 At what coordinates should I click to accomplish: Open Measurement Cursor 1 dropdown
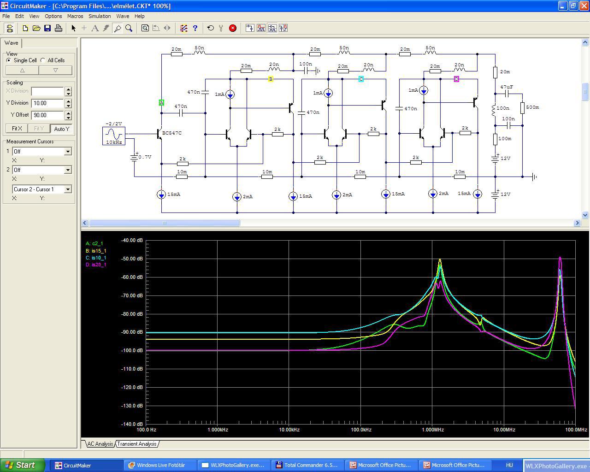pos(68,151)
